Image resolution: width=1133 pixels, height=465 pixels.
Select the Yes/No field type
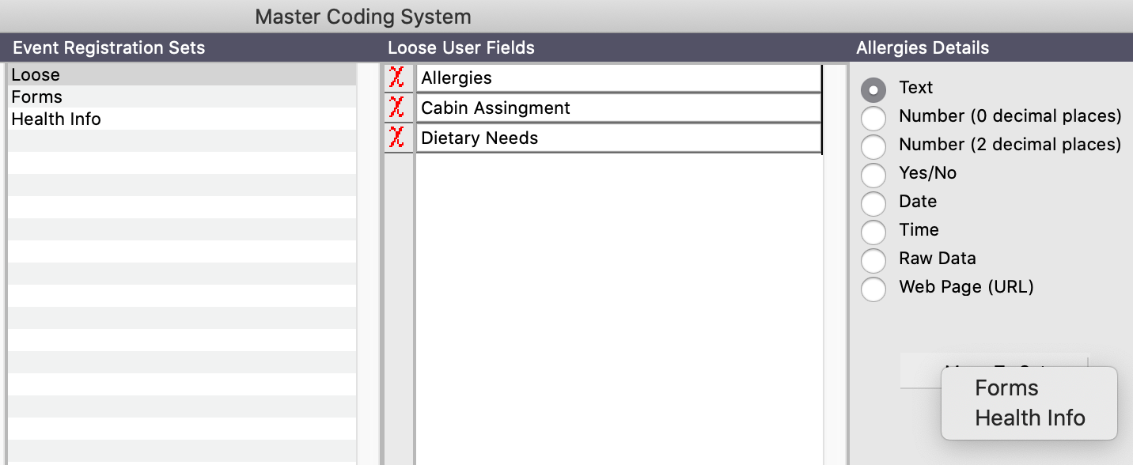point(873,175)
